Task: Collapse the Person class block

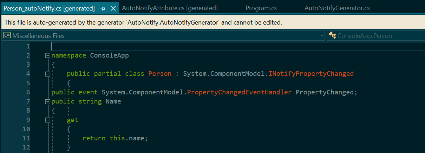Action: tap(48, 74)
